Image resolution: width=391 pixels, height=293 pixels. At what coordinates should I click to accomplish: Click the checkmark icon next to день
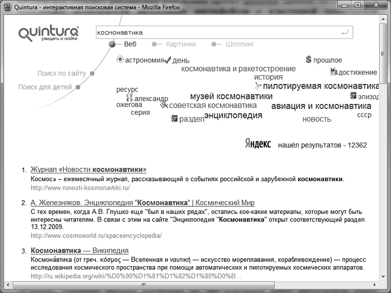[x=168, y=60]
